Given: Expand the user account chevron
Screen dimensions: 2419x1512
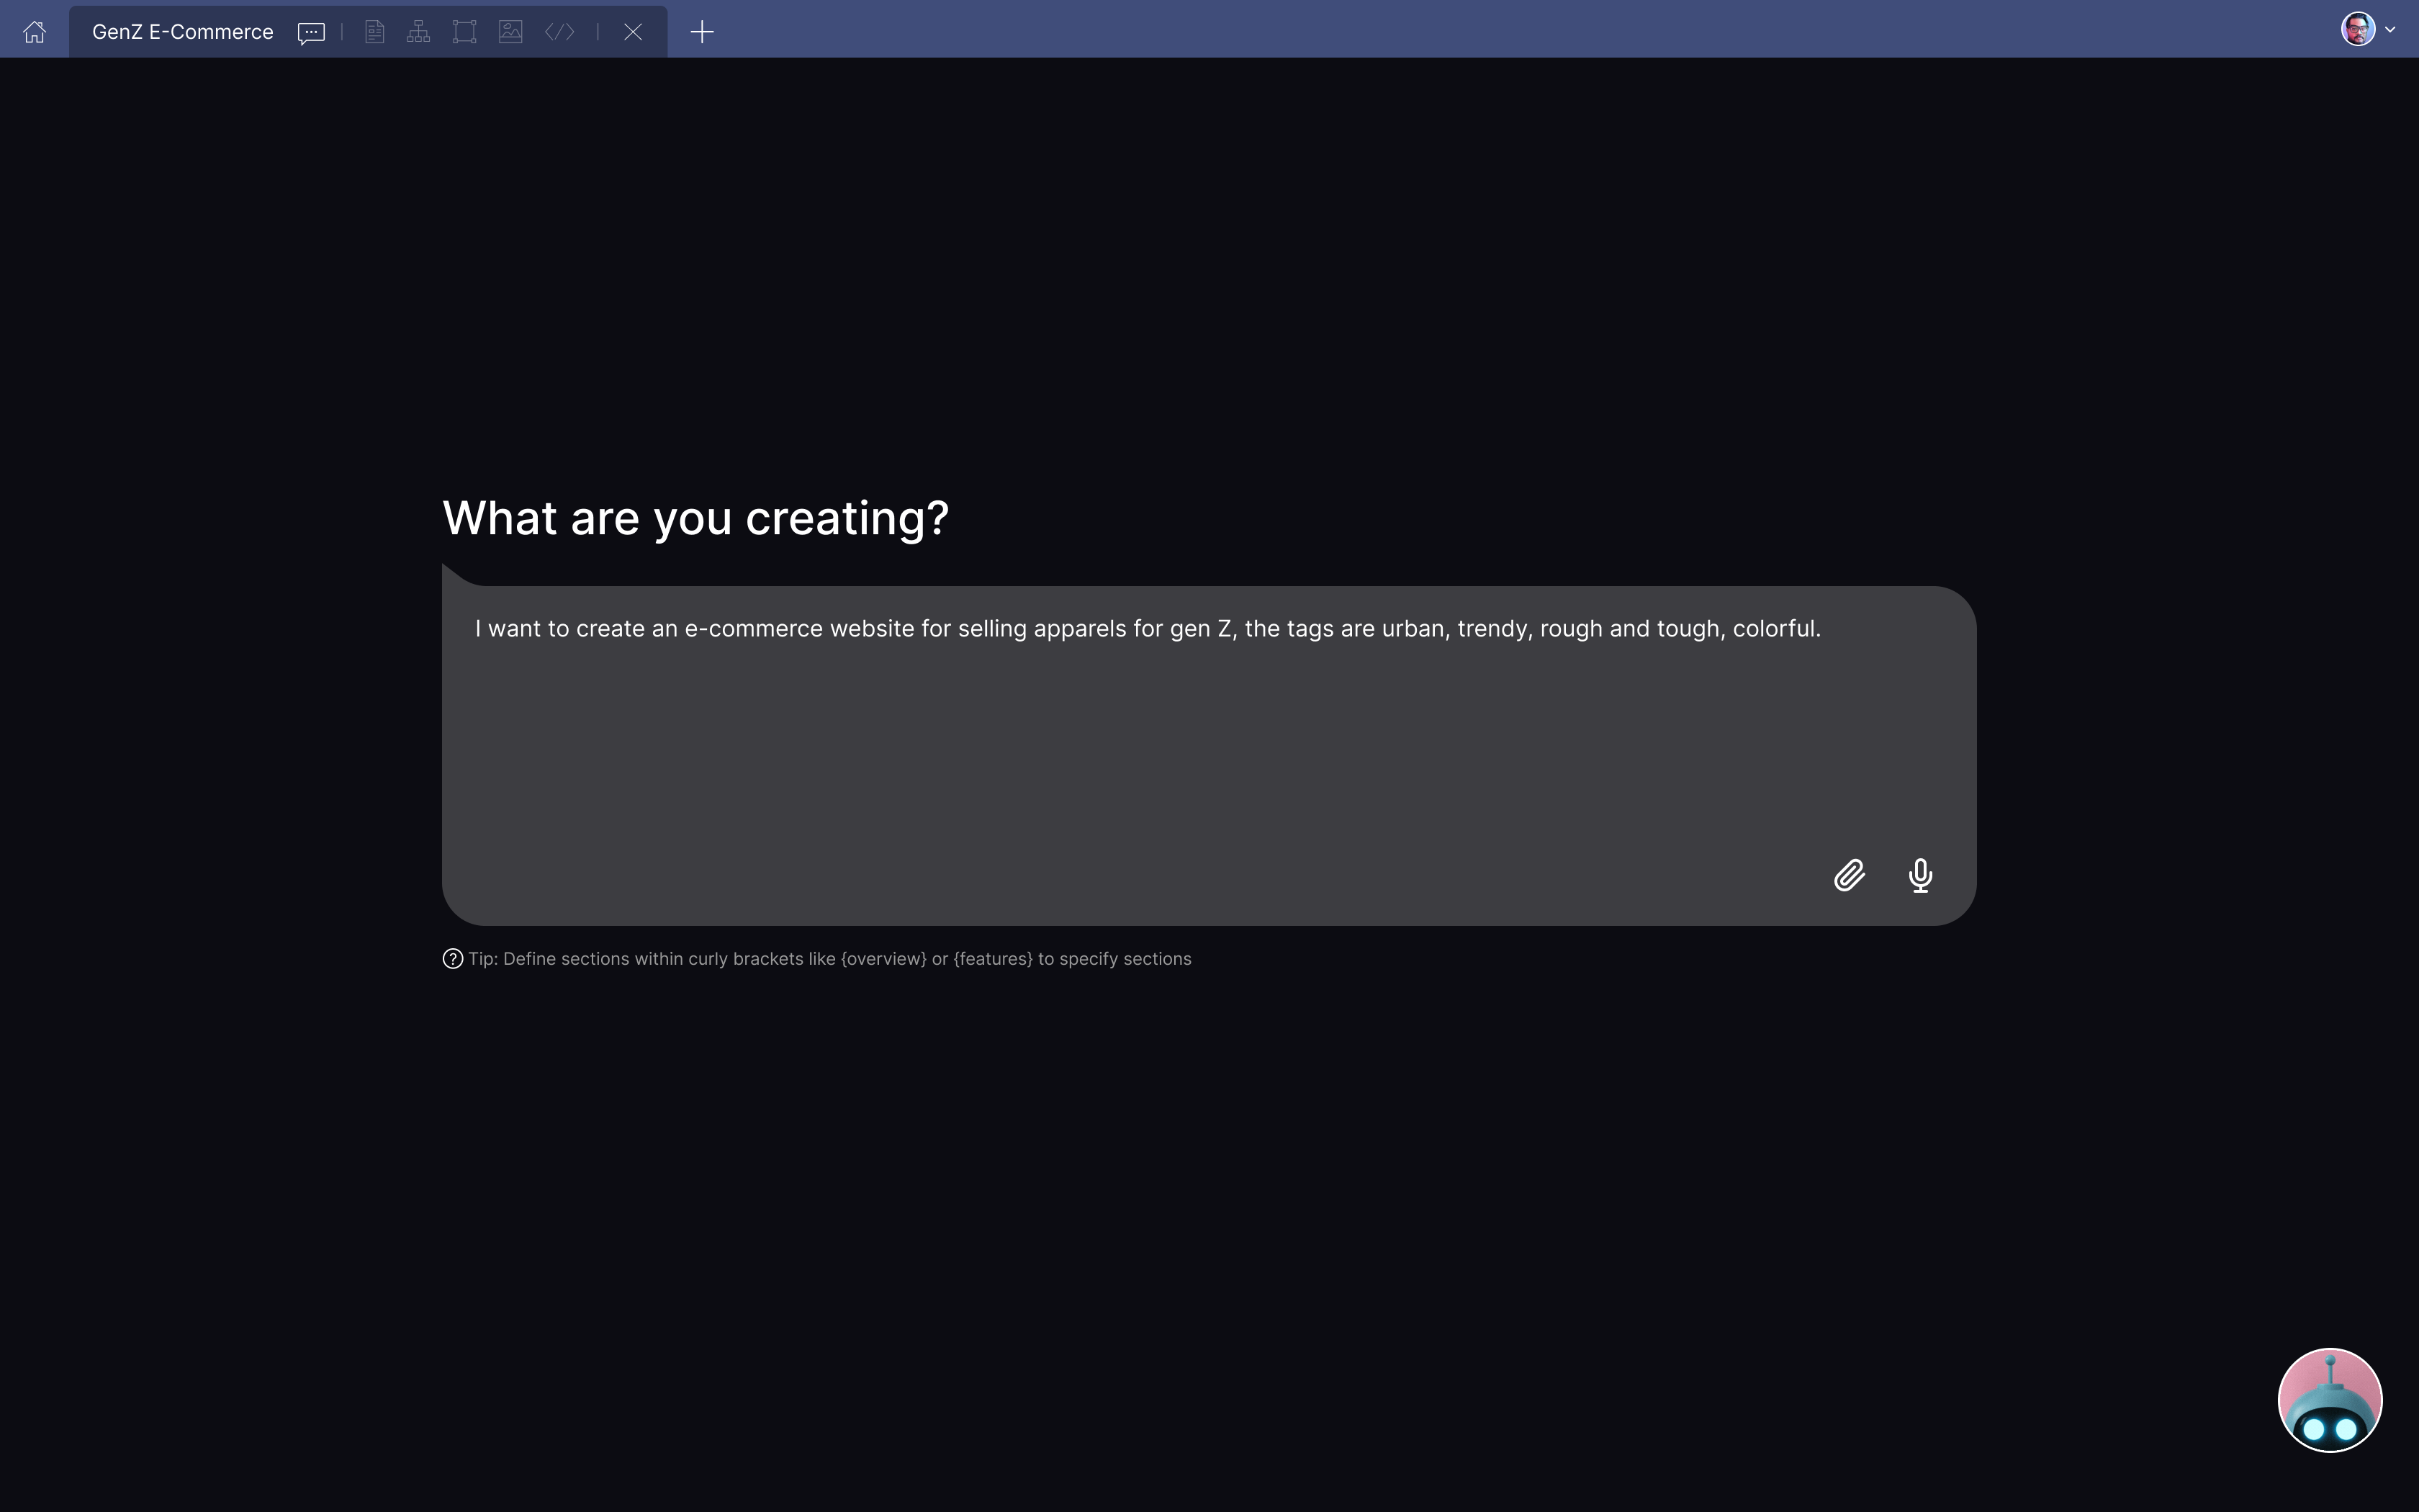Looking at the screenshot, I should (x=2390, y=30).
